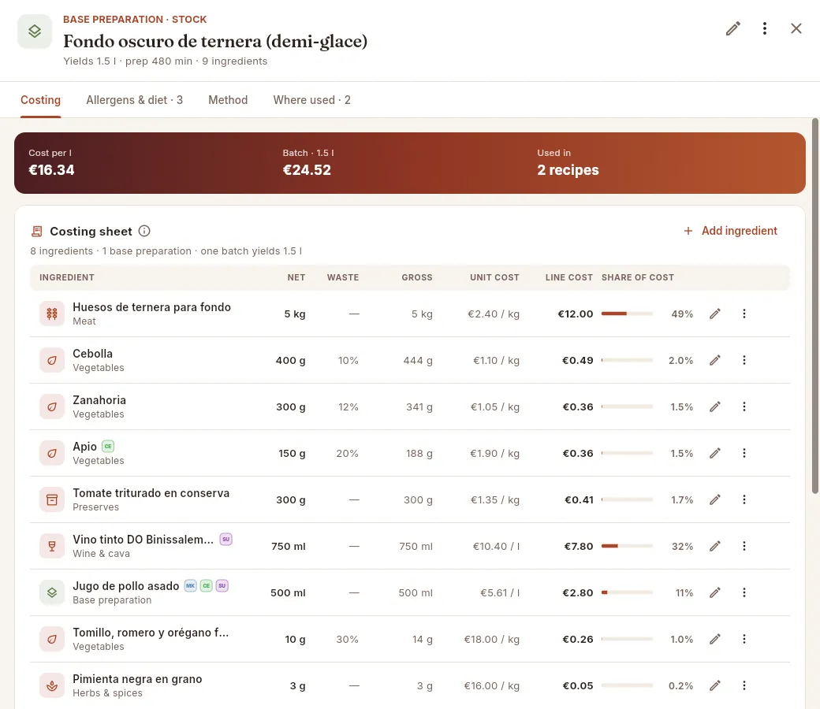Click the stock layers icon in header

coord(35,32)
